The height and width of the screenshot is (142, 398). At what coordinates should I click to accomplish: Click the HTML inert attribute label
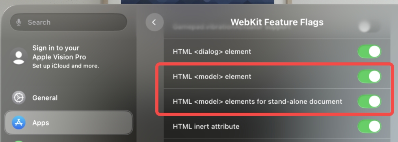206,126
